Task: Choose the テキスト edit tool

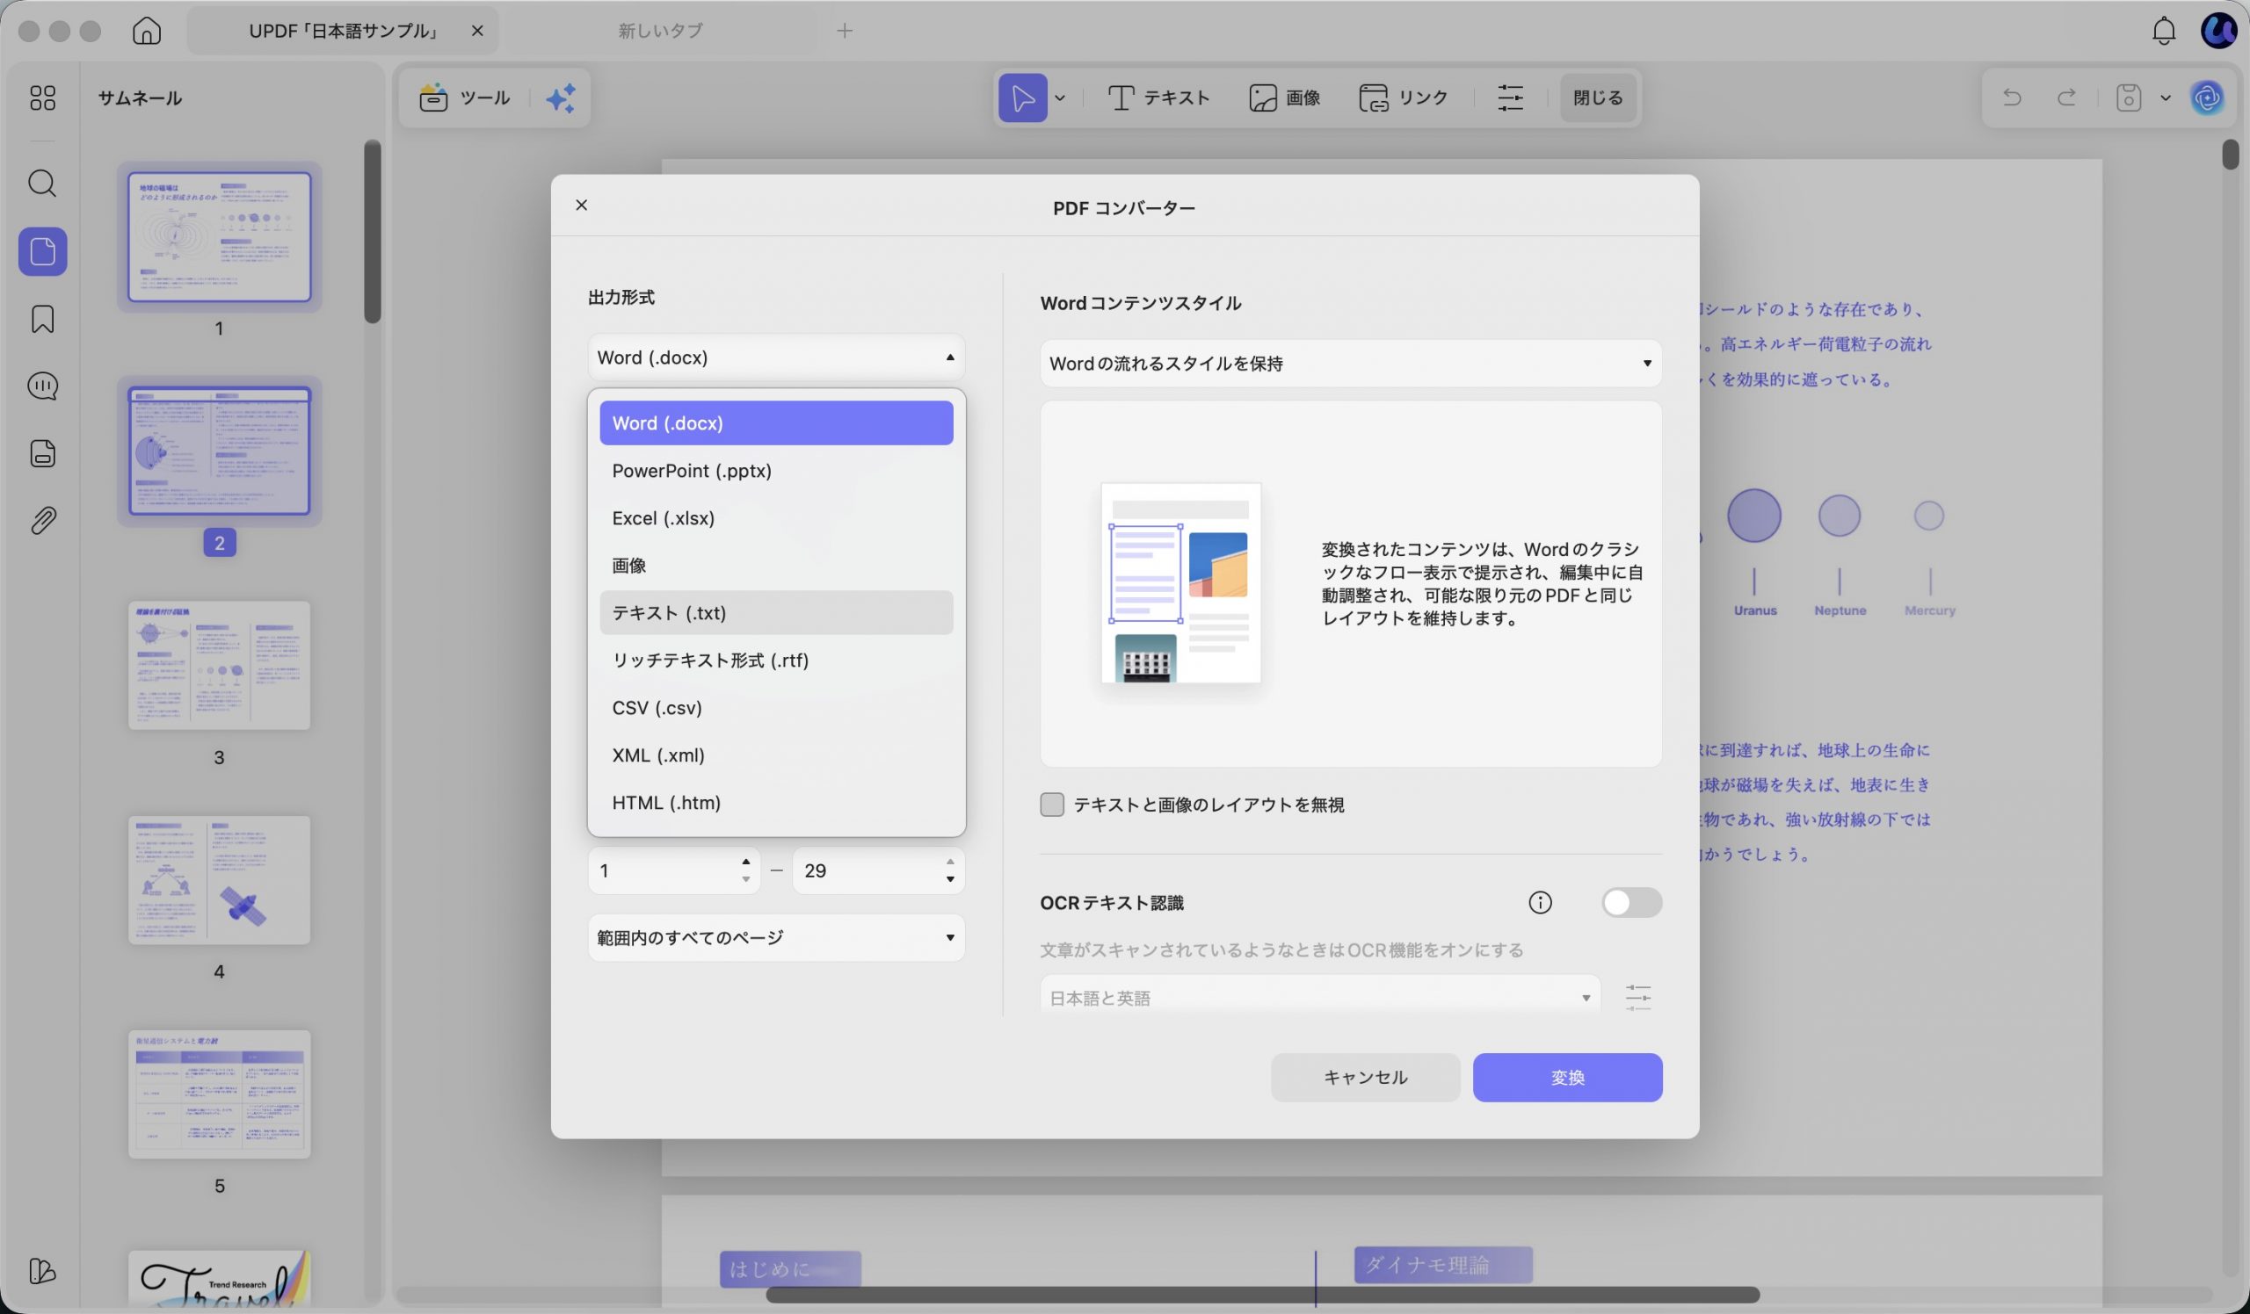Action: (1158, 97)
